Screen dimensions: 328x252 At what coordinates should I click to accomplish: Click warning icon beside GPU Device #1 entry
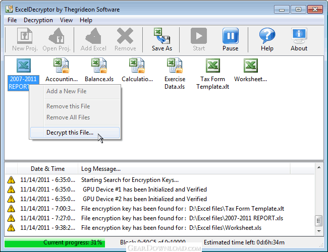point(11,190)
